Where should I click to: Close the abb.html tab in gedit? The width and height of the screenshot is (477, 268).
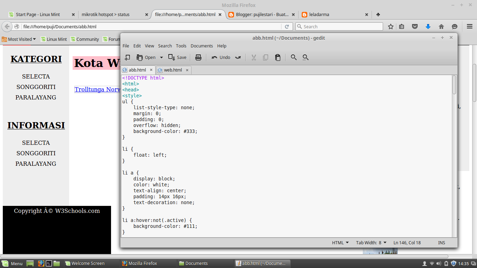click(x=151, y=70)
